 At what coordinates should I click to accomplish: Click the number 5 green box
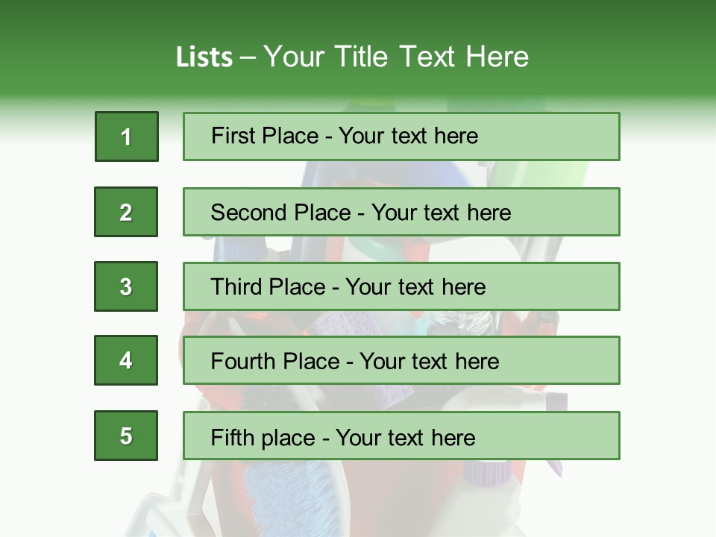[x=126, y=436]
